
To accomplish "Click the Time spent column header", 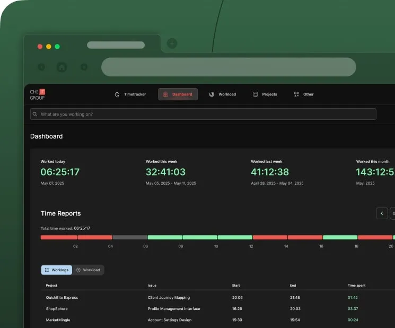I will (x=356, y=286).
